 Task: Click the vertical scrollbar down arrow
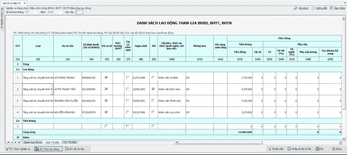344,138
